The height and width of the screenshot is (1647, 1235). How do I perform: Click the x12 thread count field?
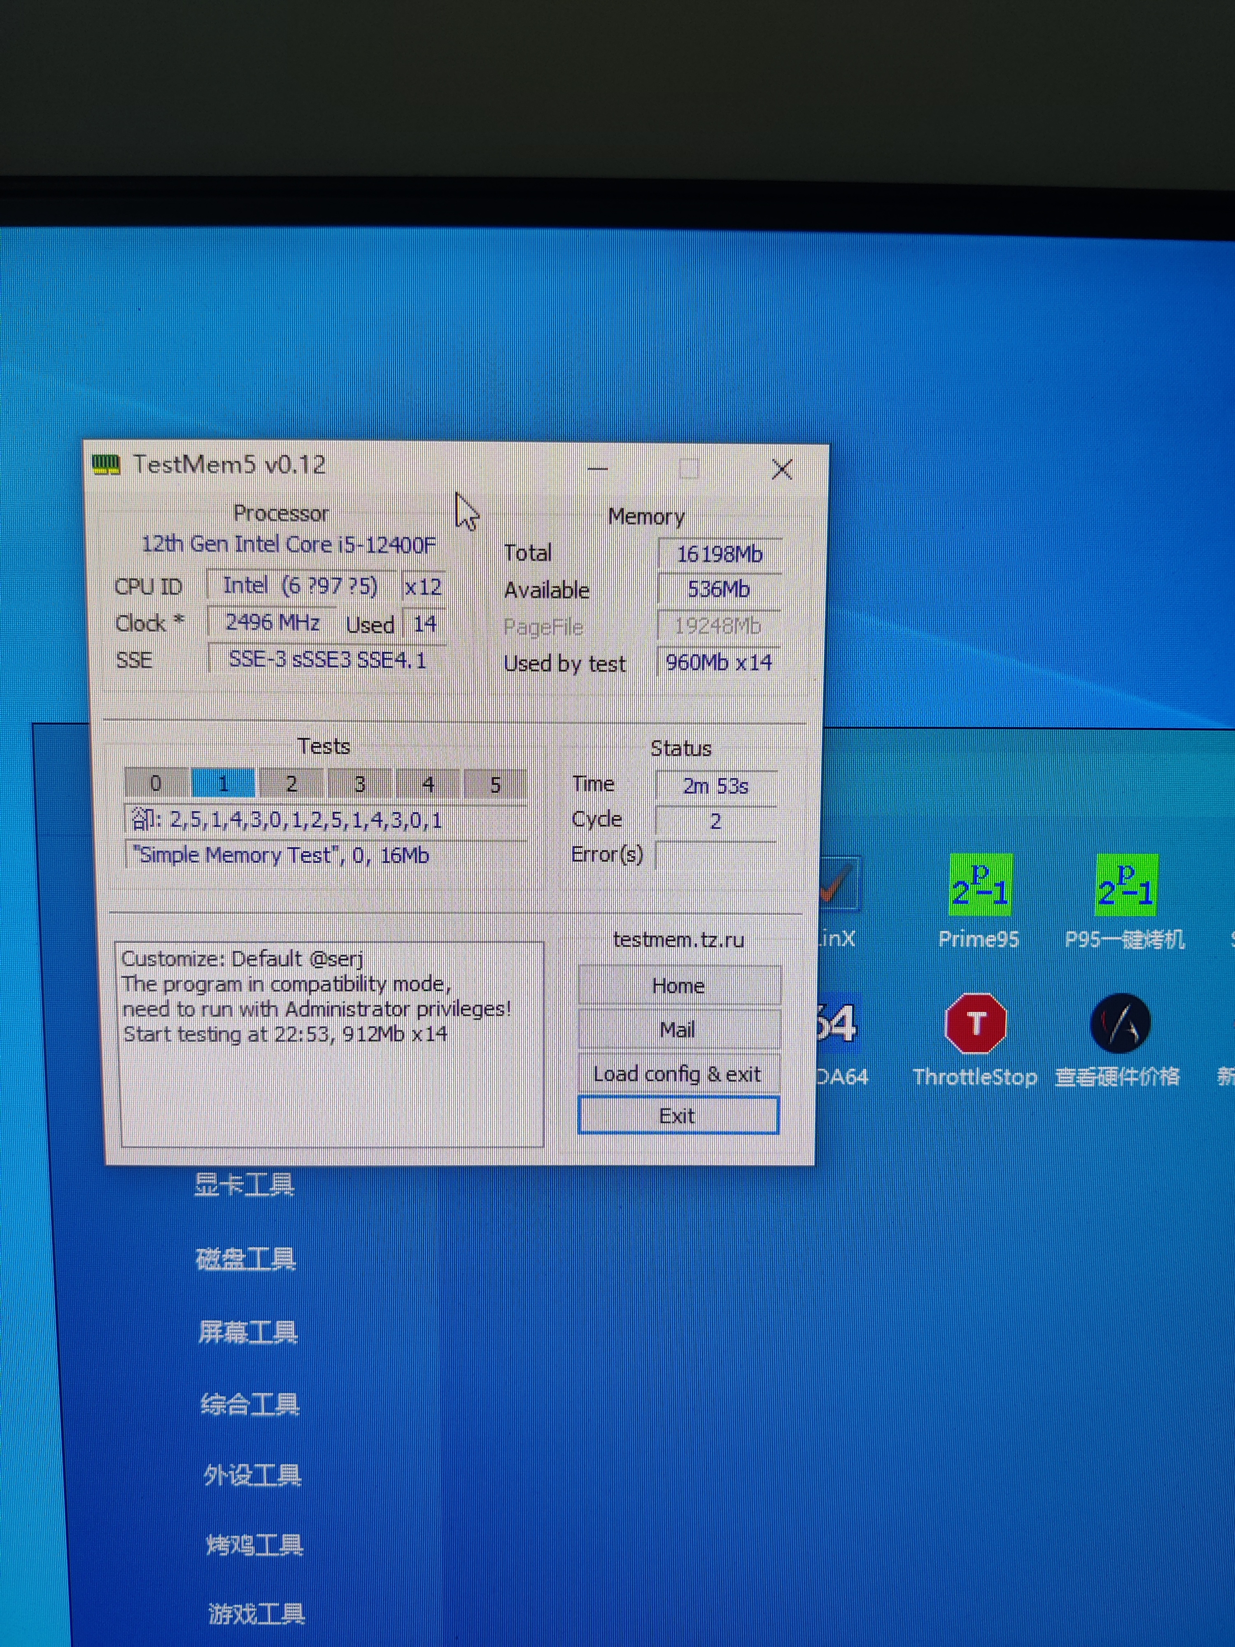(423, 587)
